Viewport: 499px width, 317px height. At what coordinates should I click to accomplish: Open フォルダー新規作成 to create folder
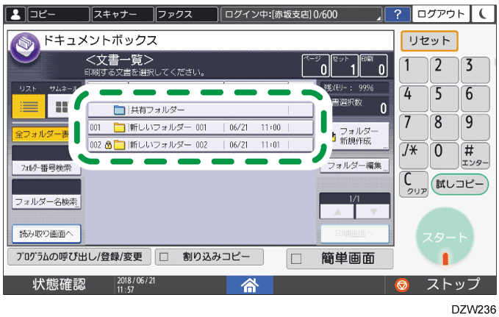pyautogui.click(x=359, y=136)
